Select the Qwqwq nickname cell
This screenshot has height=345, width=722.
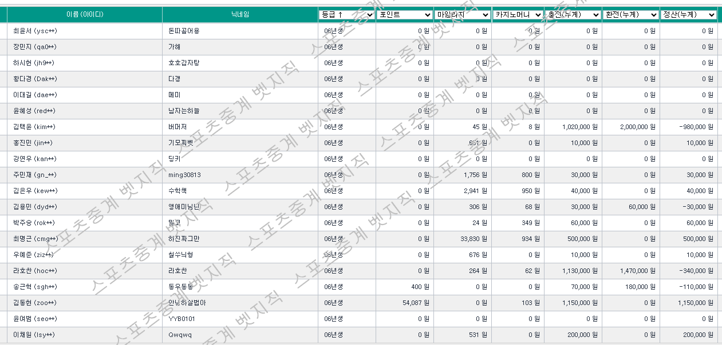pyautogui.click(x=180, y=335)
